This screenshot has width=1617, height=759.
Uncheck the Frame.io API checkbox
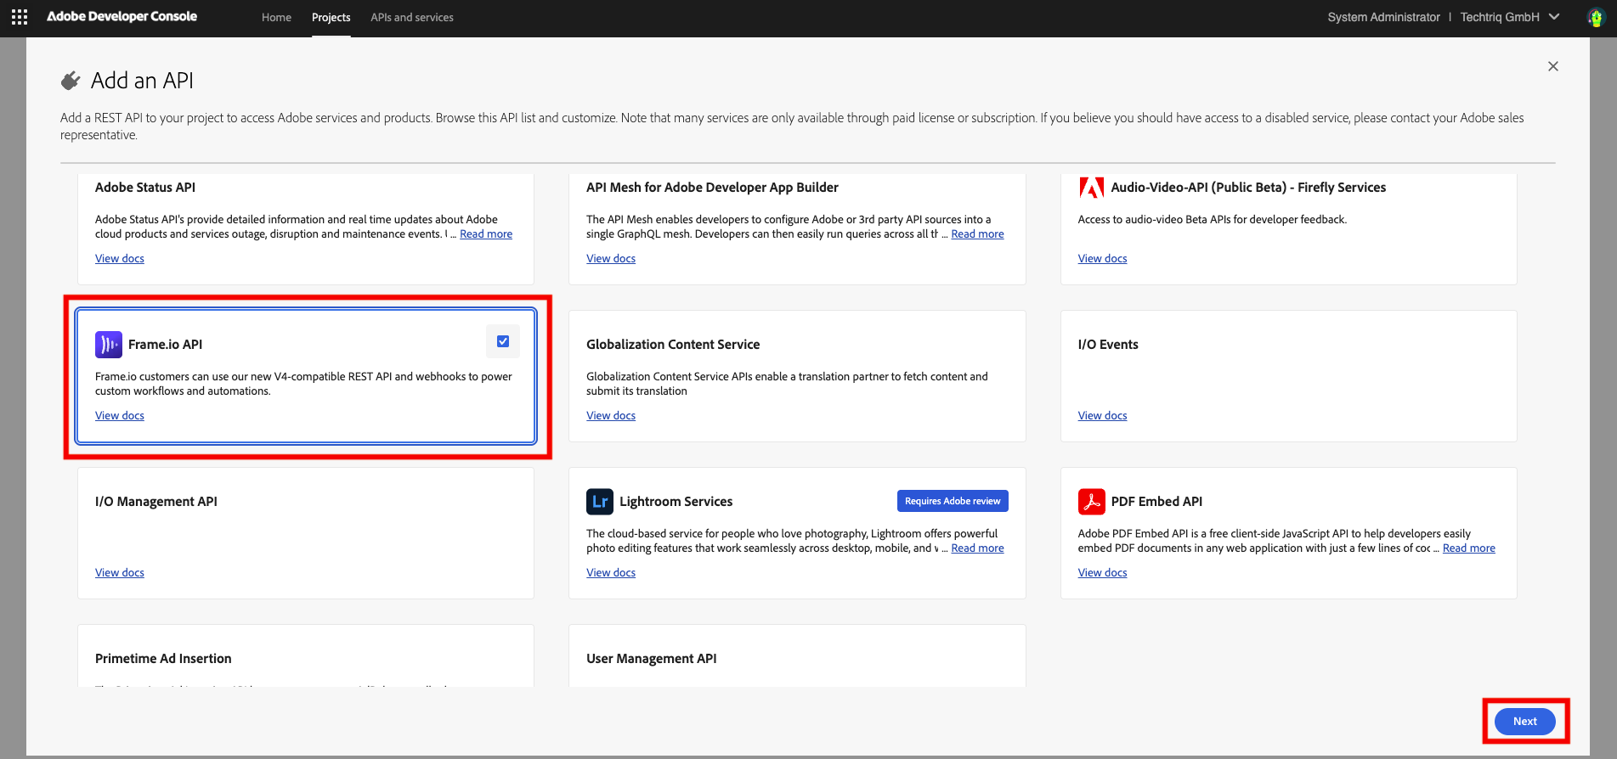[503, 341]
